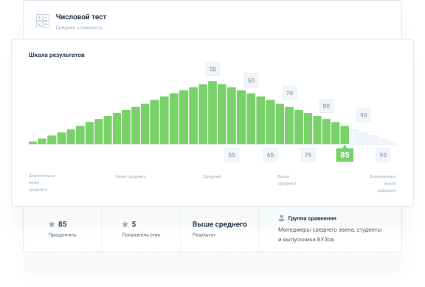This screenshot has height=287, width=425.
Task: Select the 70 percentile marker label
Action: (x=289, y=93)
